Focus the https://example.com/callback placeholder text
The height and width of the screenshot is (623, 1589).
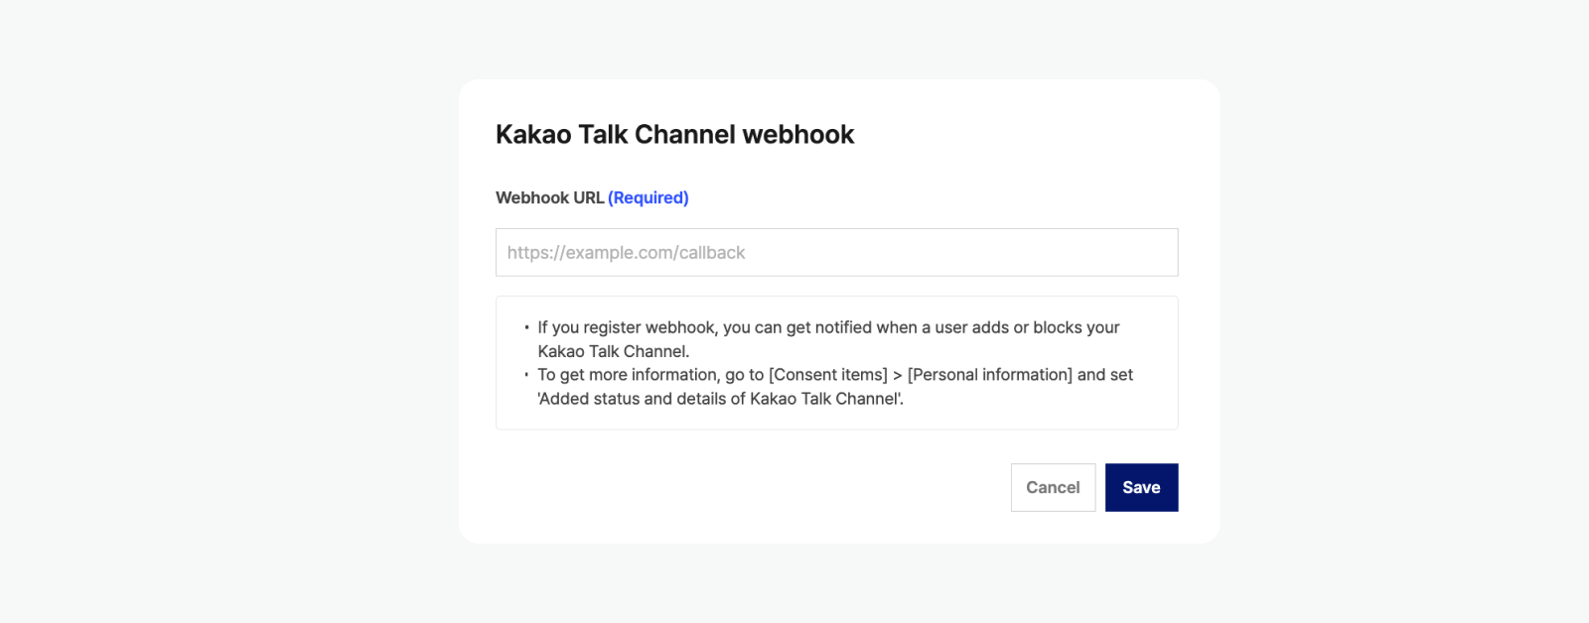pos(626,253)
